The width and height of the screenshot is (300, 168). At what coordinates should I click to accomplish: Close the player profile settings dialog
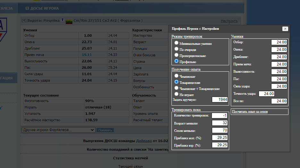coord(285,29)
